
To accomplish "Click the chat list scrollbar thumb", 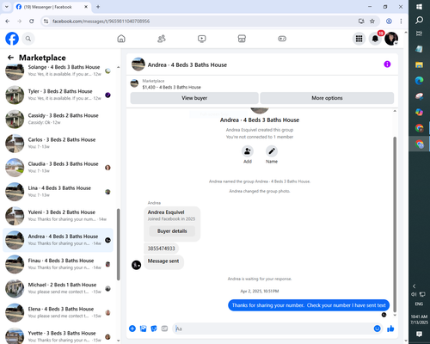I will click(x=118, y=244).
